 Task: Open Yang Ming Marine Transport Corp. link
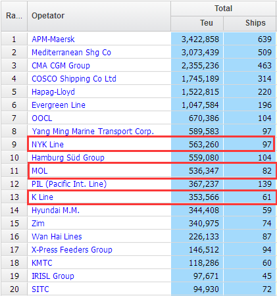coord(93,132)
